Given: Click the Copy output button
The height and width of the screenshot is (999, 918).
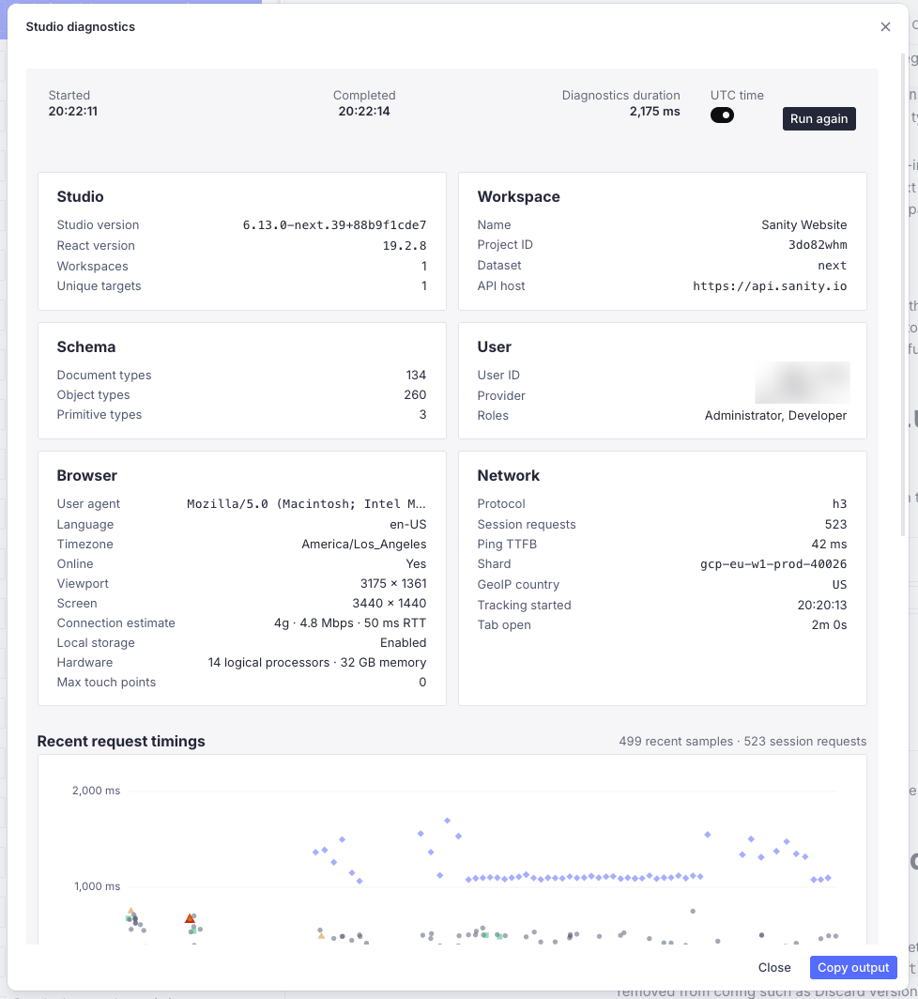Looking at the screenshot, I should pyautogui.click(x=853, y=967).
